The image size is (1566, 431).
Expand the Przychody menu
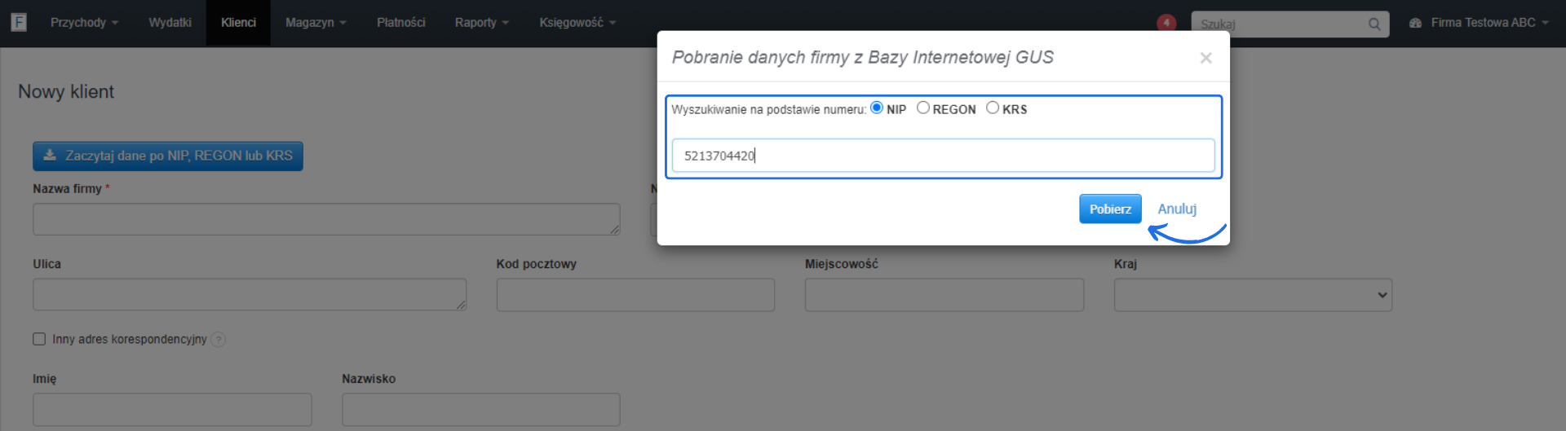pos(84,23)
